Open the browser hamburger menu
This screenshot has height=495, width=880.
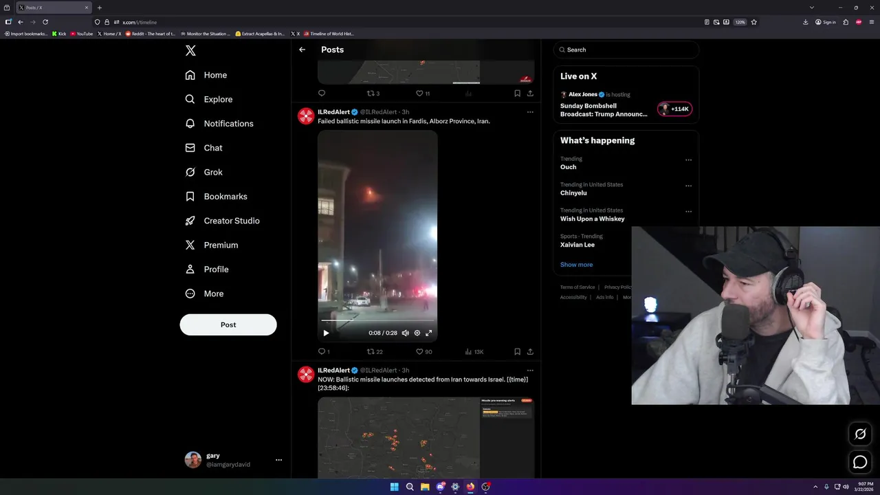(871, 22)
